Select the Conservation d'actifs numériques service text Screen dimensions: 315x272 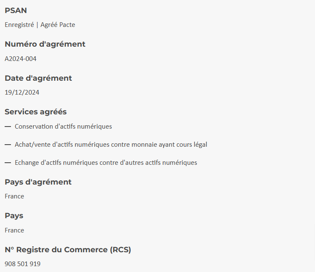[63, 127]
